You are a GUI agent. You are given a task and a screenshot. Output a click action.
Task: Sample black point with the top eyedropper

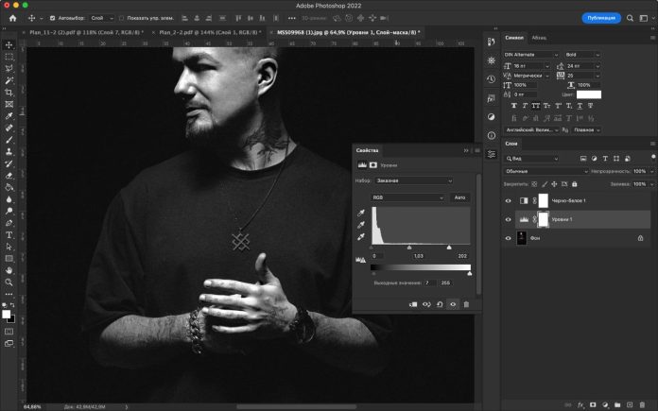(x=361, y=213)
